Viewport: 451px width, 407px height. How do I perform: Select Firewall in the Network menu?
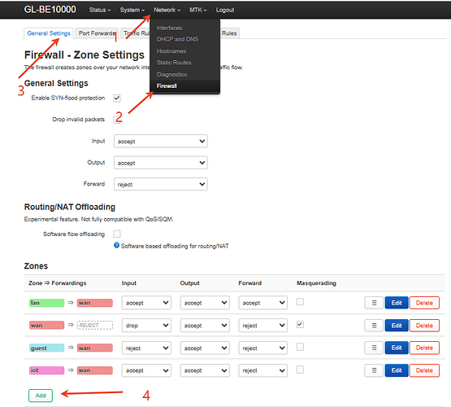(167, 85)
